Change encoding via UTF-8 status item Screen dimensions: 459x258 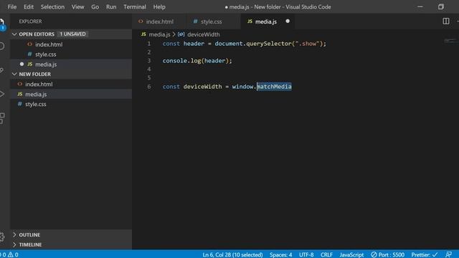coord(306,254)
